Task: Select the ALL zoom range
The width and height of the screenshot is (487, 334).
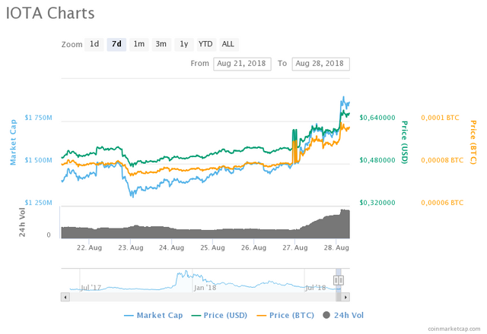Action: (x=228, y=44)
